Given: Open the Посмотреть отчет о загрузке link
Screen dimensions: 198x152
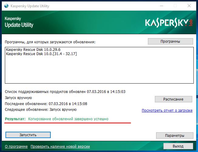Looking at the screenshot, I should [167, 111].
